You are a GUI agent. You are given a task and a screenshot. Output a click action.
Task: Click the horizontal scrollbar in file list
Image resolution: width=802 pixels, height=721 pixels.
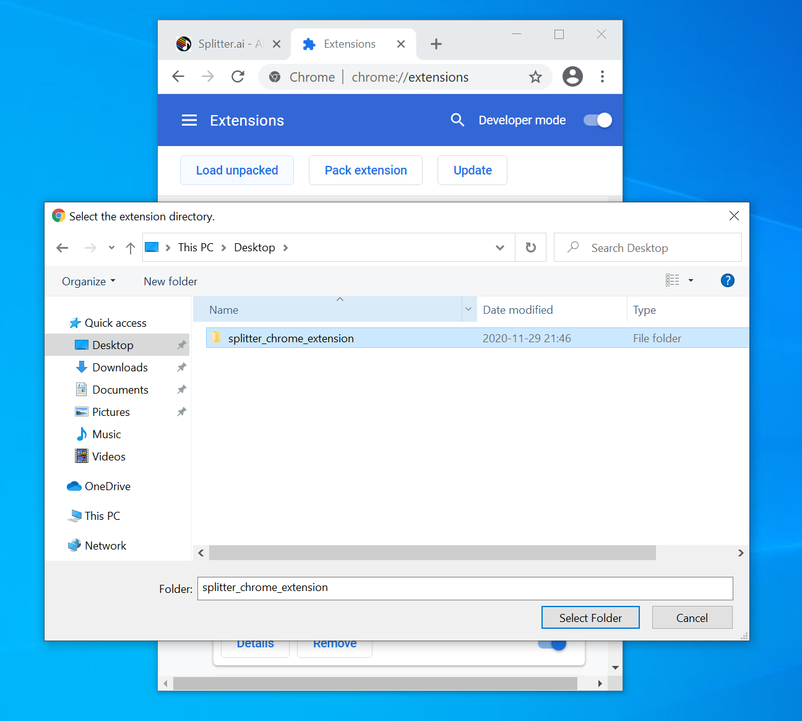[x=432, y=553]
